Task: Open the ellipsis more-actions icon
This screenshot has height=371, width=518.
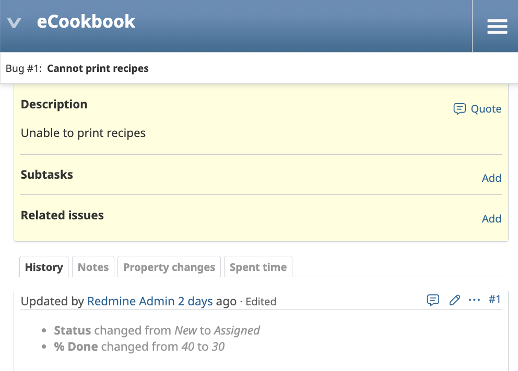Action: pos(474,300)
